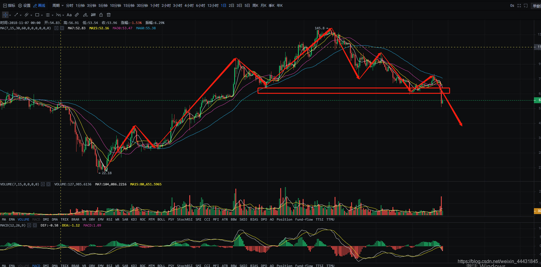Viewport: 541px width, 267px height.
Task: Click the candlestick chart style icon
Action: click(93, 15)
